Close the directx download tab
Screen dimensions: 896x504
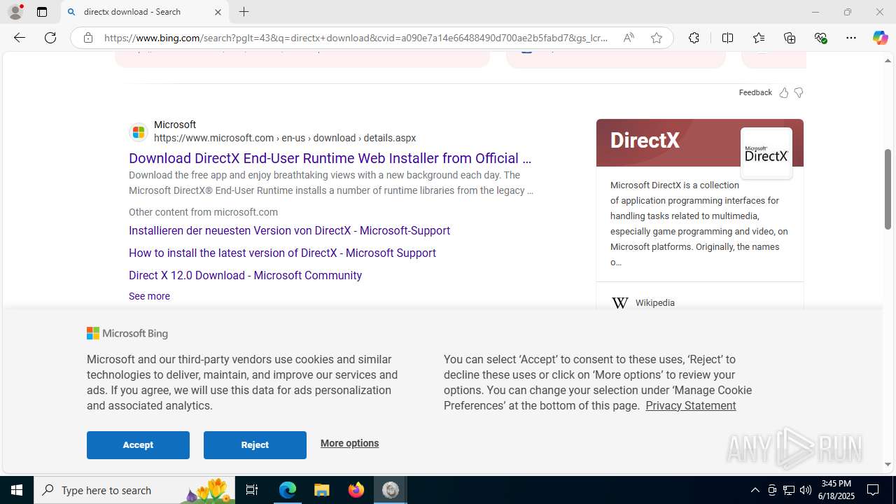218,12
